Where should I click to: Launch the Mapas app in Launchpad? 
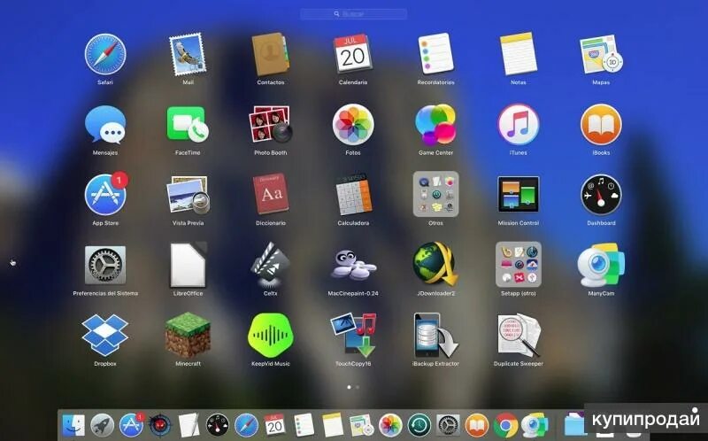(x=601, y=55)
